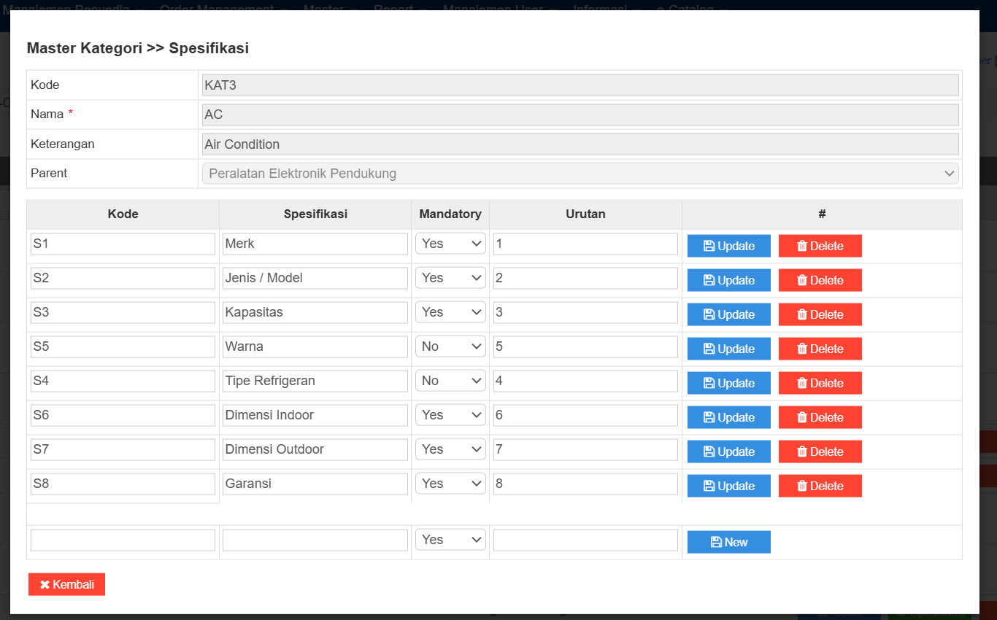Click the Urutan field of Garansi row
Screen dimensions: 997x620
(x=585, y=484)
